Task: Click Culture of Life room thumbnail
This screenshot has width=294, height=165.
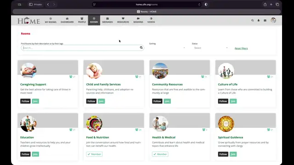Action: pyautogui.click(x=226, y=71)
